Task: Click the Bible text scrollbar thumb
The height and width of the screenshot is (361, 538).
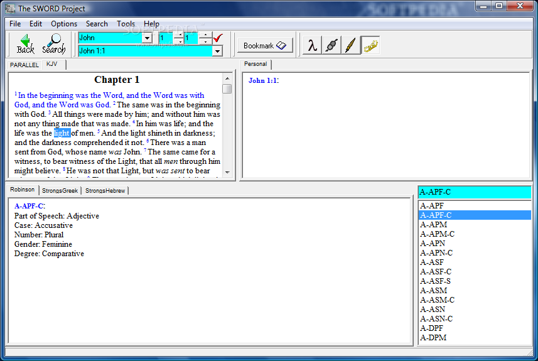Action: click(227, 89)
